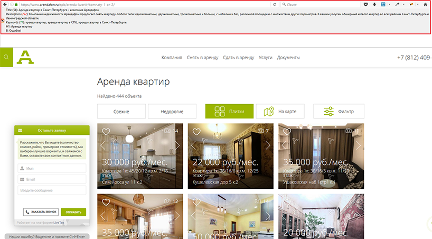Open the 20 000 руб./мес. apartment photo
Screen dimensions: 432x239
pos(321,216)
